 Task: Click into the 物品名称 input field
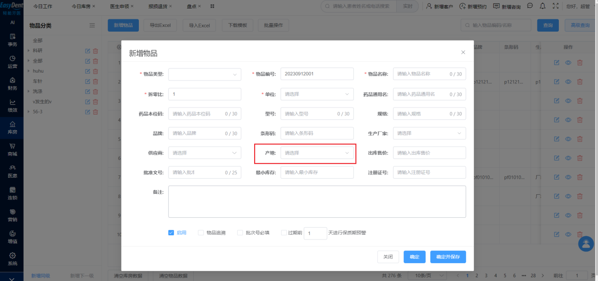429,74
